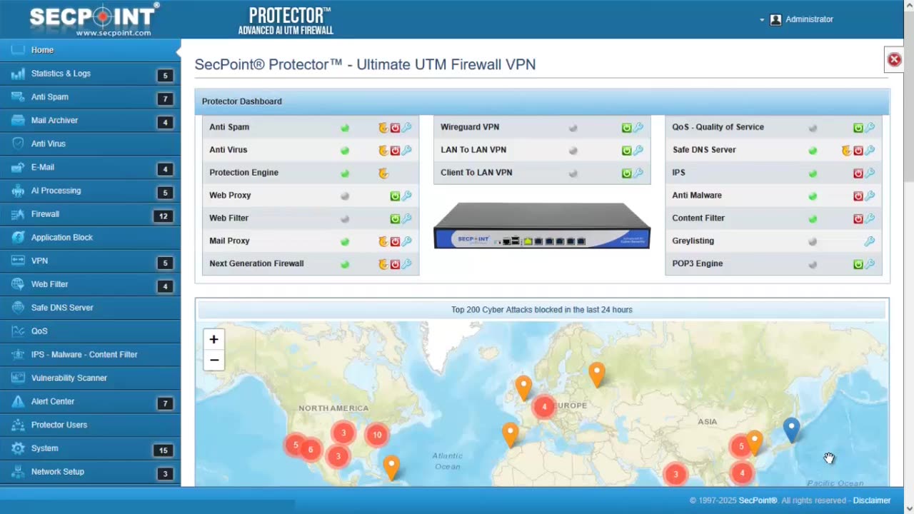The height and width of the screenshot is (514, 914).
Task: Disable IPS with red power button
Action: [858, 173]
